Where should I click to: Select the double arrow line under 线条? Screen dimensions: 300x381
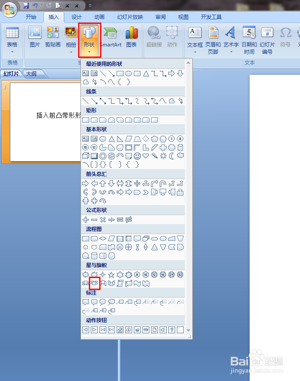tap(103, 101)
